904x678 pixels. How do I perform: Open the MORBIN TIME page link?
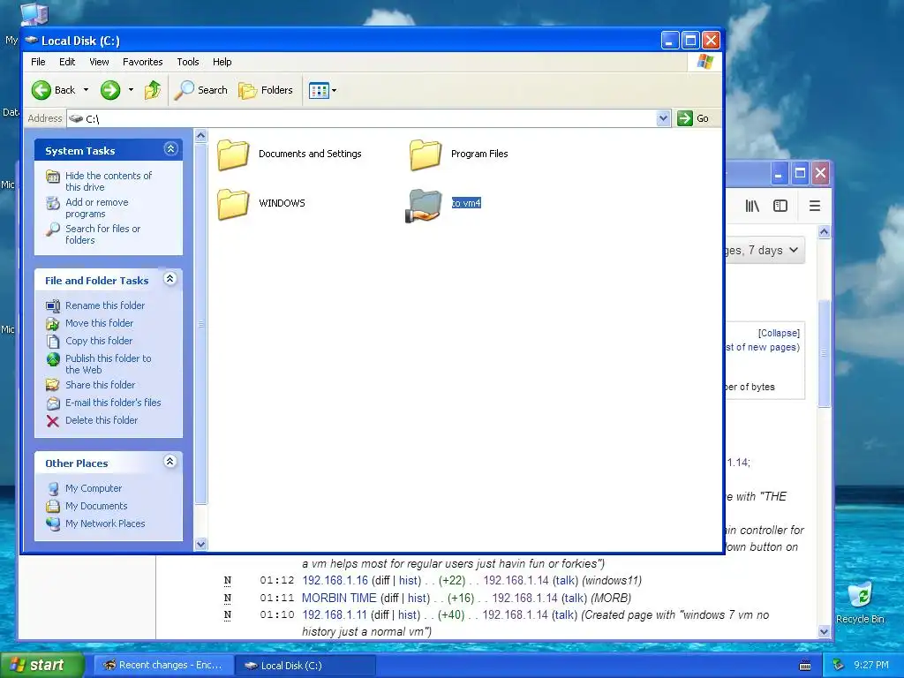[339, 598]
